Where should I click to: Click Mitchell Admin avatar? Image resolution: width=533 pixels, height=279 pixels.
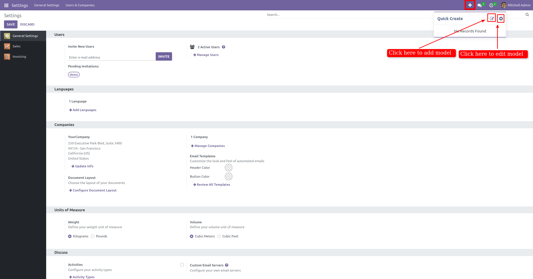coord(504,5)
